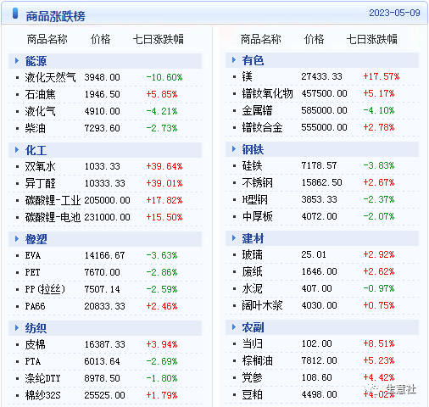Select 碳酸锂-工业 commodity name
Viewport: 429px width, 407px height.
coord(53,200)
